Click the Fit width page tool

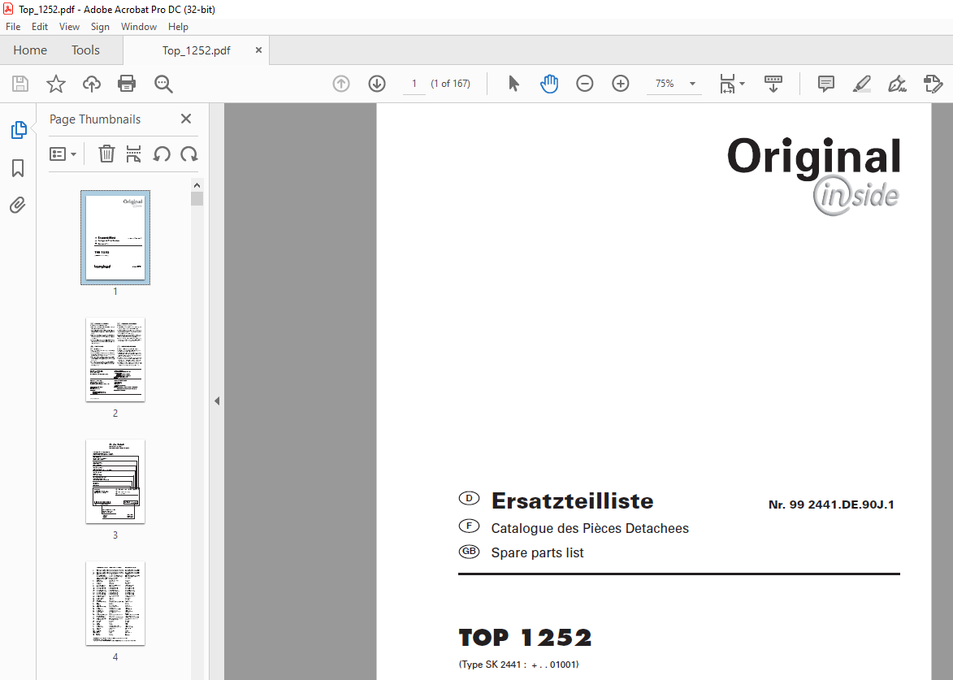point(727,84)
